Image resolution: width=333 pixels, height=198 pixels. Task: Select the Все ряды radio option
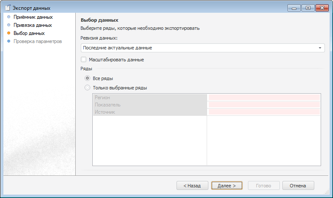(x=88, y=78)
